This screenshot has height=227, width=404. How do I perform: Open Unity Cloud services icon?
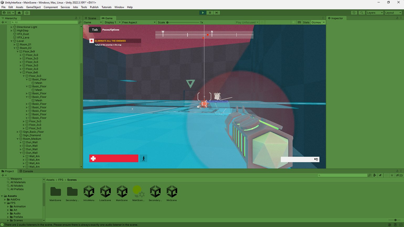[19, 13]
